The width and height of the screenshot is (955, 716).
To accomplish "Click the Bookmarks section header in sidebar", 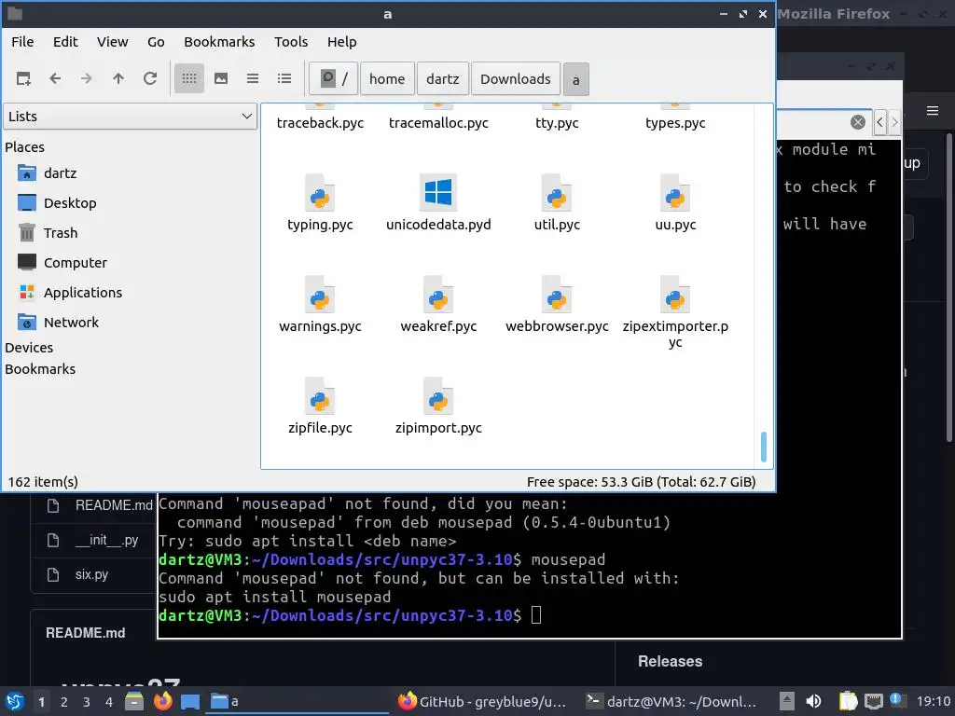I will [40, 369].
